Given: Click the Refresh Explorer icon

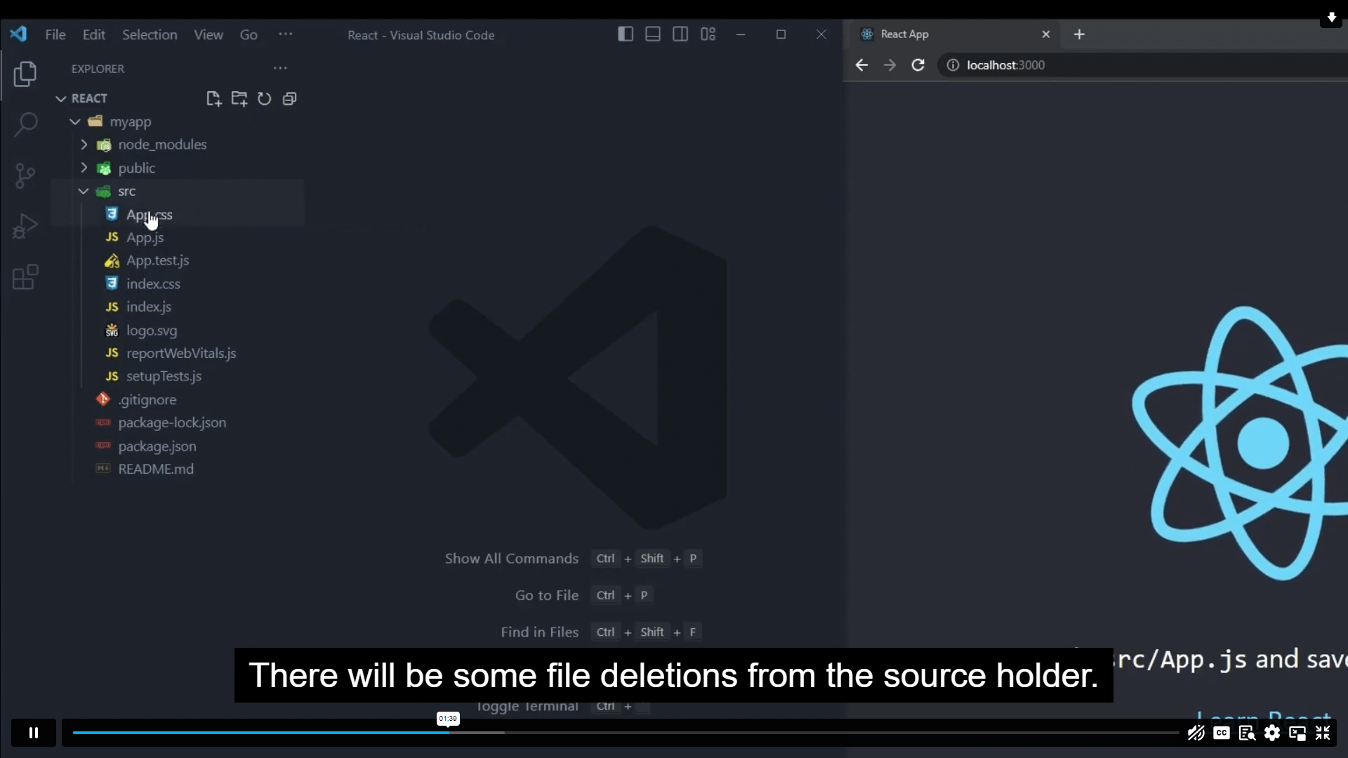Looking at the screenshot, I should [x=264, y=99].
